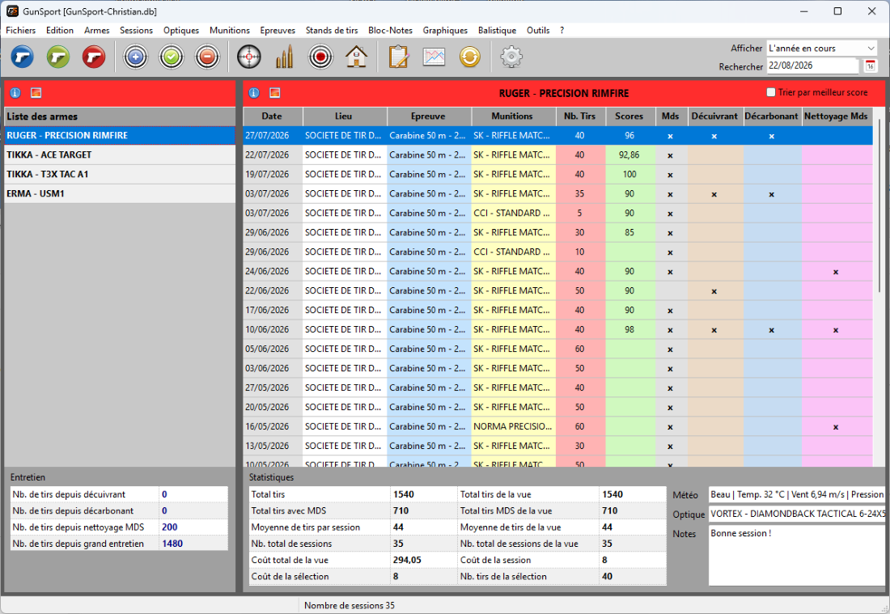Add a session with blue plus target

[136, 57]
